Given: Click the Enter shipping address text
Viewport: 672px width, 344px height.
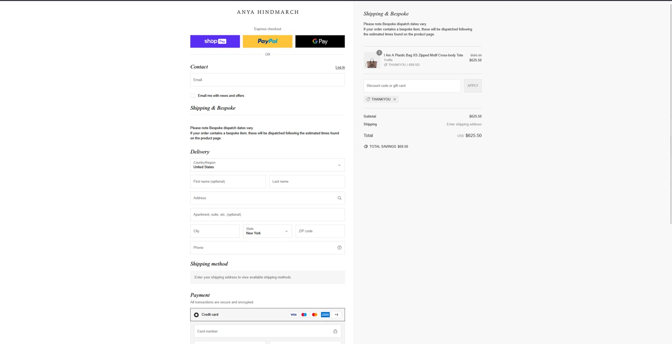Looking at the screenshot, I should pos(464,125).
